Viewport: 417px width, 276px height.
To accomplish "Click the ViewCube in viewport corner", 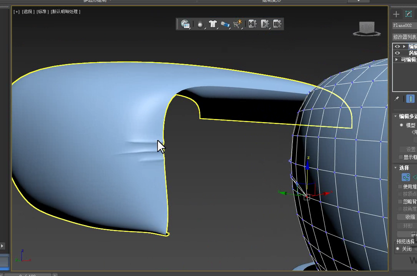I will point(367,28).
